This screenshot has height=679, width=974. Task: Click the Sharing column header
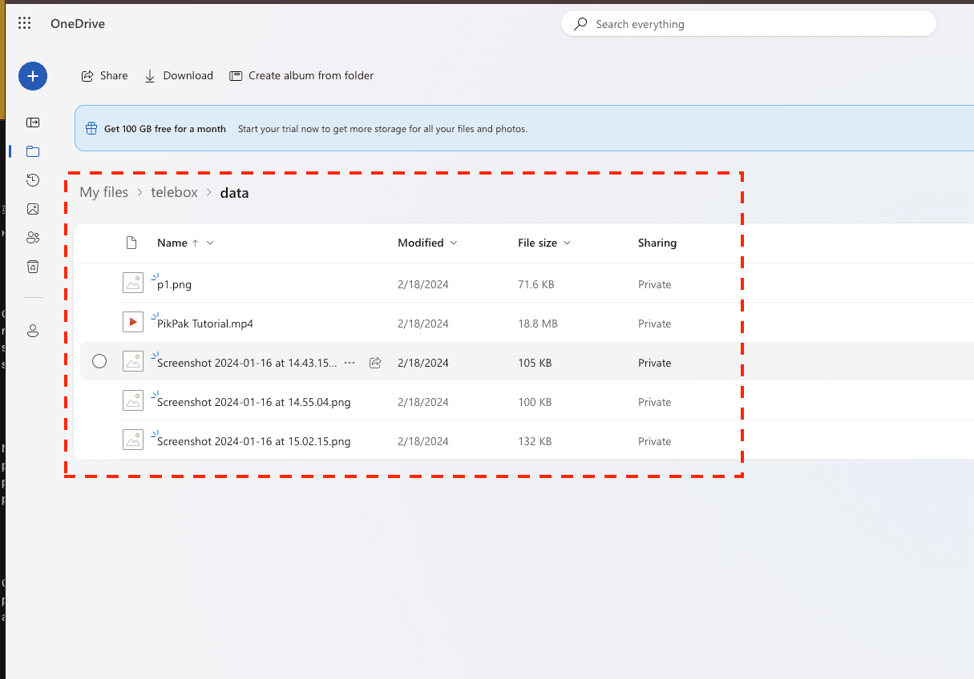(657, 243)
